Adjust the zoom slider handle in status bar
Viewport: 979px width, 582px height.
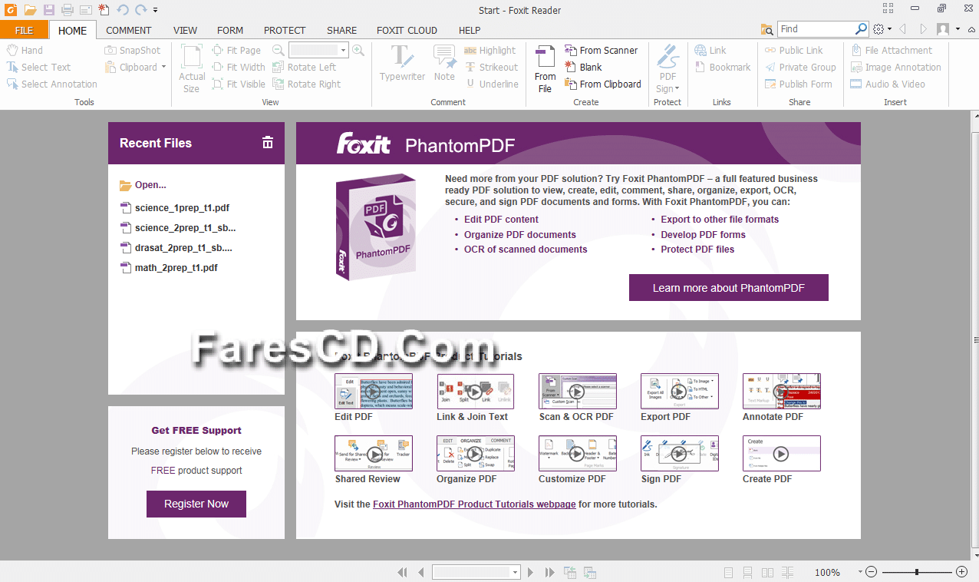click(x=917, y=572)
